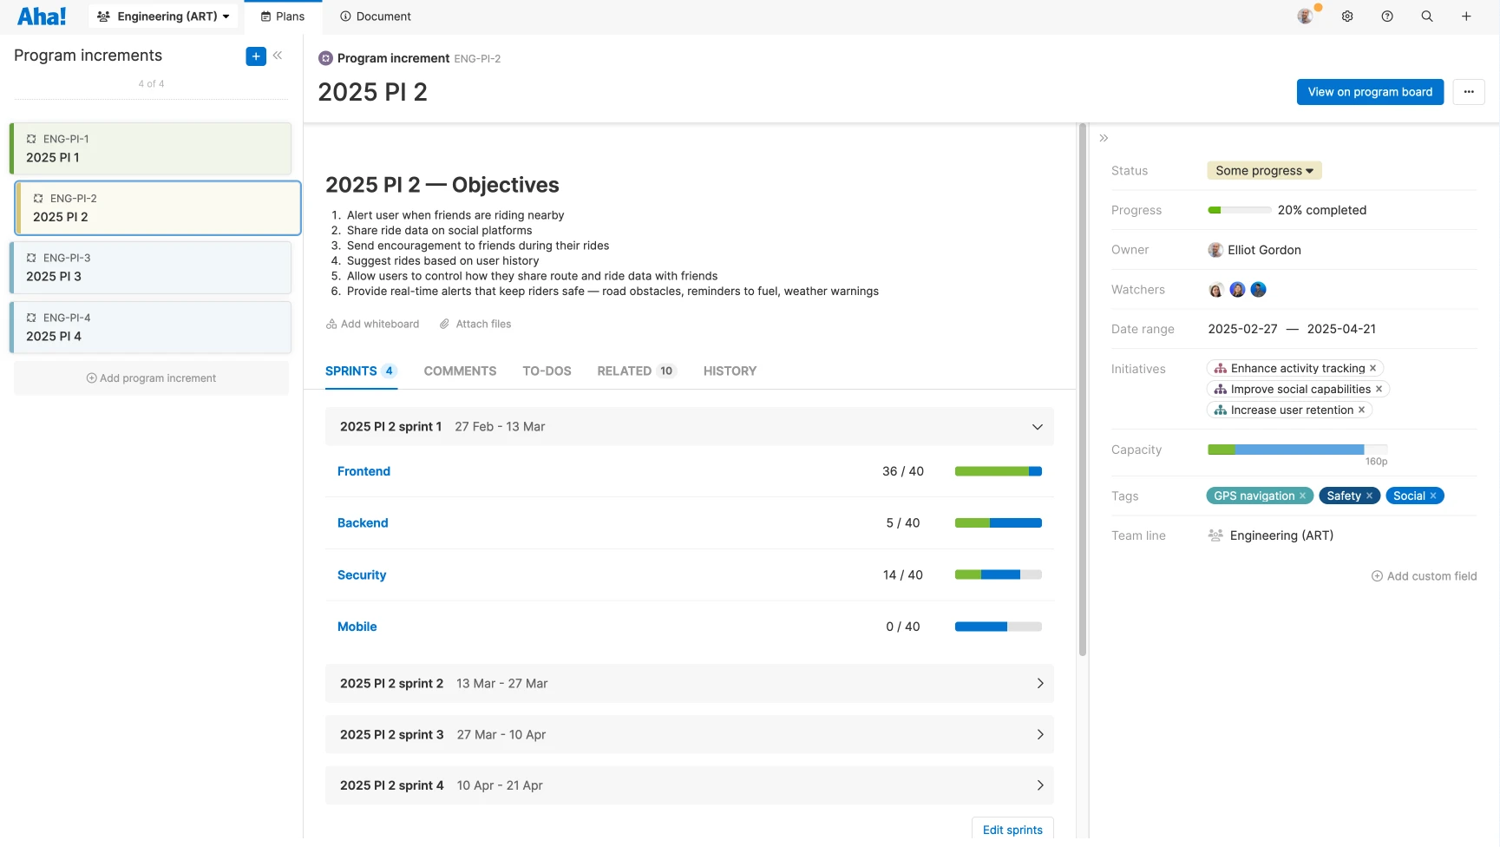Collapse the 2025 PI 2 sprint 1 section

[x=1037, y=426]
